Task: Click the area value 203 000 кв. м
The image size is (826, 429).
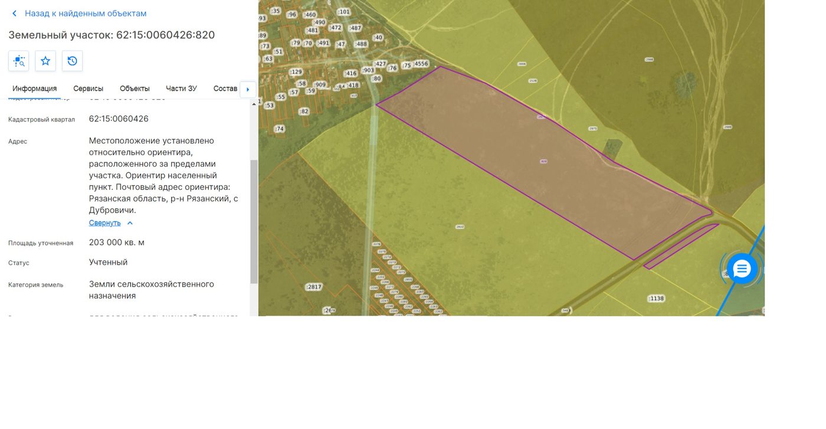Action: 117,243
